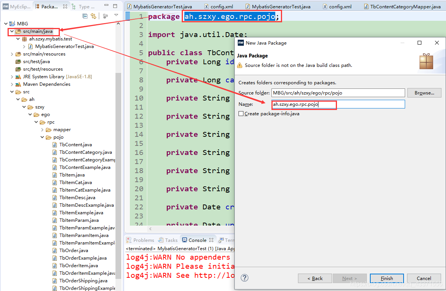Select the Maven Dependencies library icon
This screenshot has width=446, height=291.
pos(18,84)
